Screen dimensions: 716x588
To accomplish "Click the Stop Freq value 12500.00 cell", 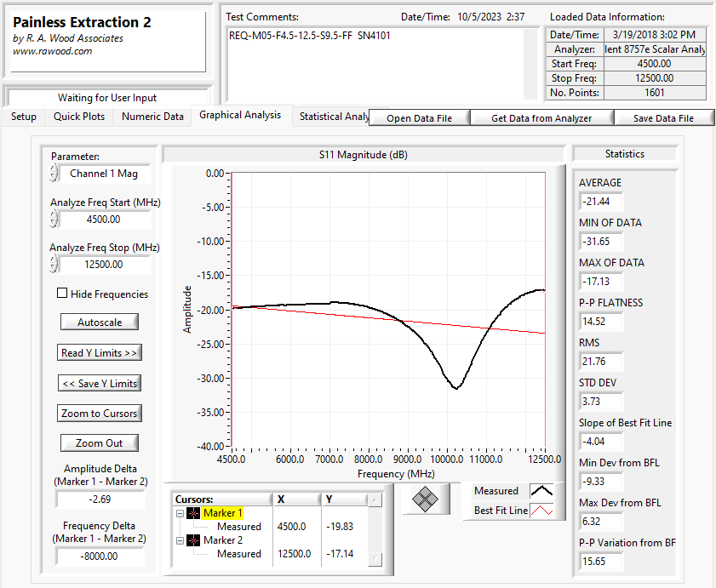I will click(x=655, y=78).
